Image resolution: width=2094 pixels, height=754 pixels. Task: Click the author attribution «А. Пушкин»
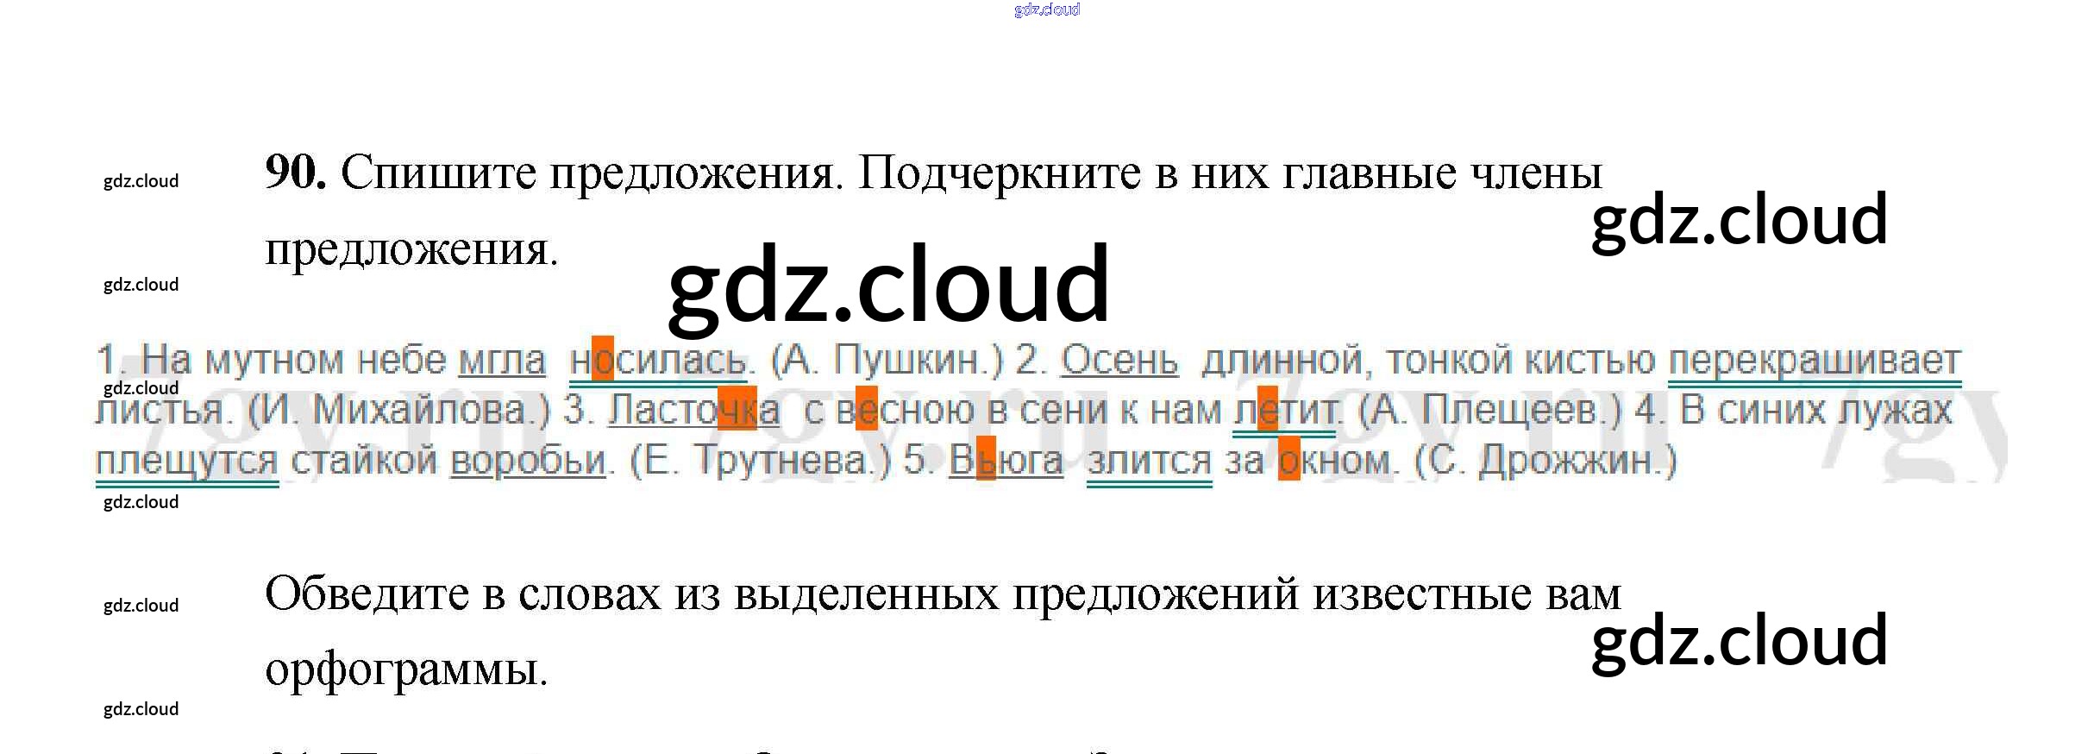point(887,360)
